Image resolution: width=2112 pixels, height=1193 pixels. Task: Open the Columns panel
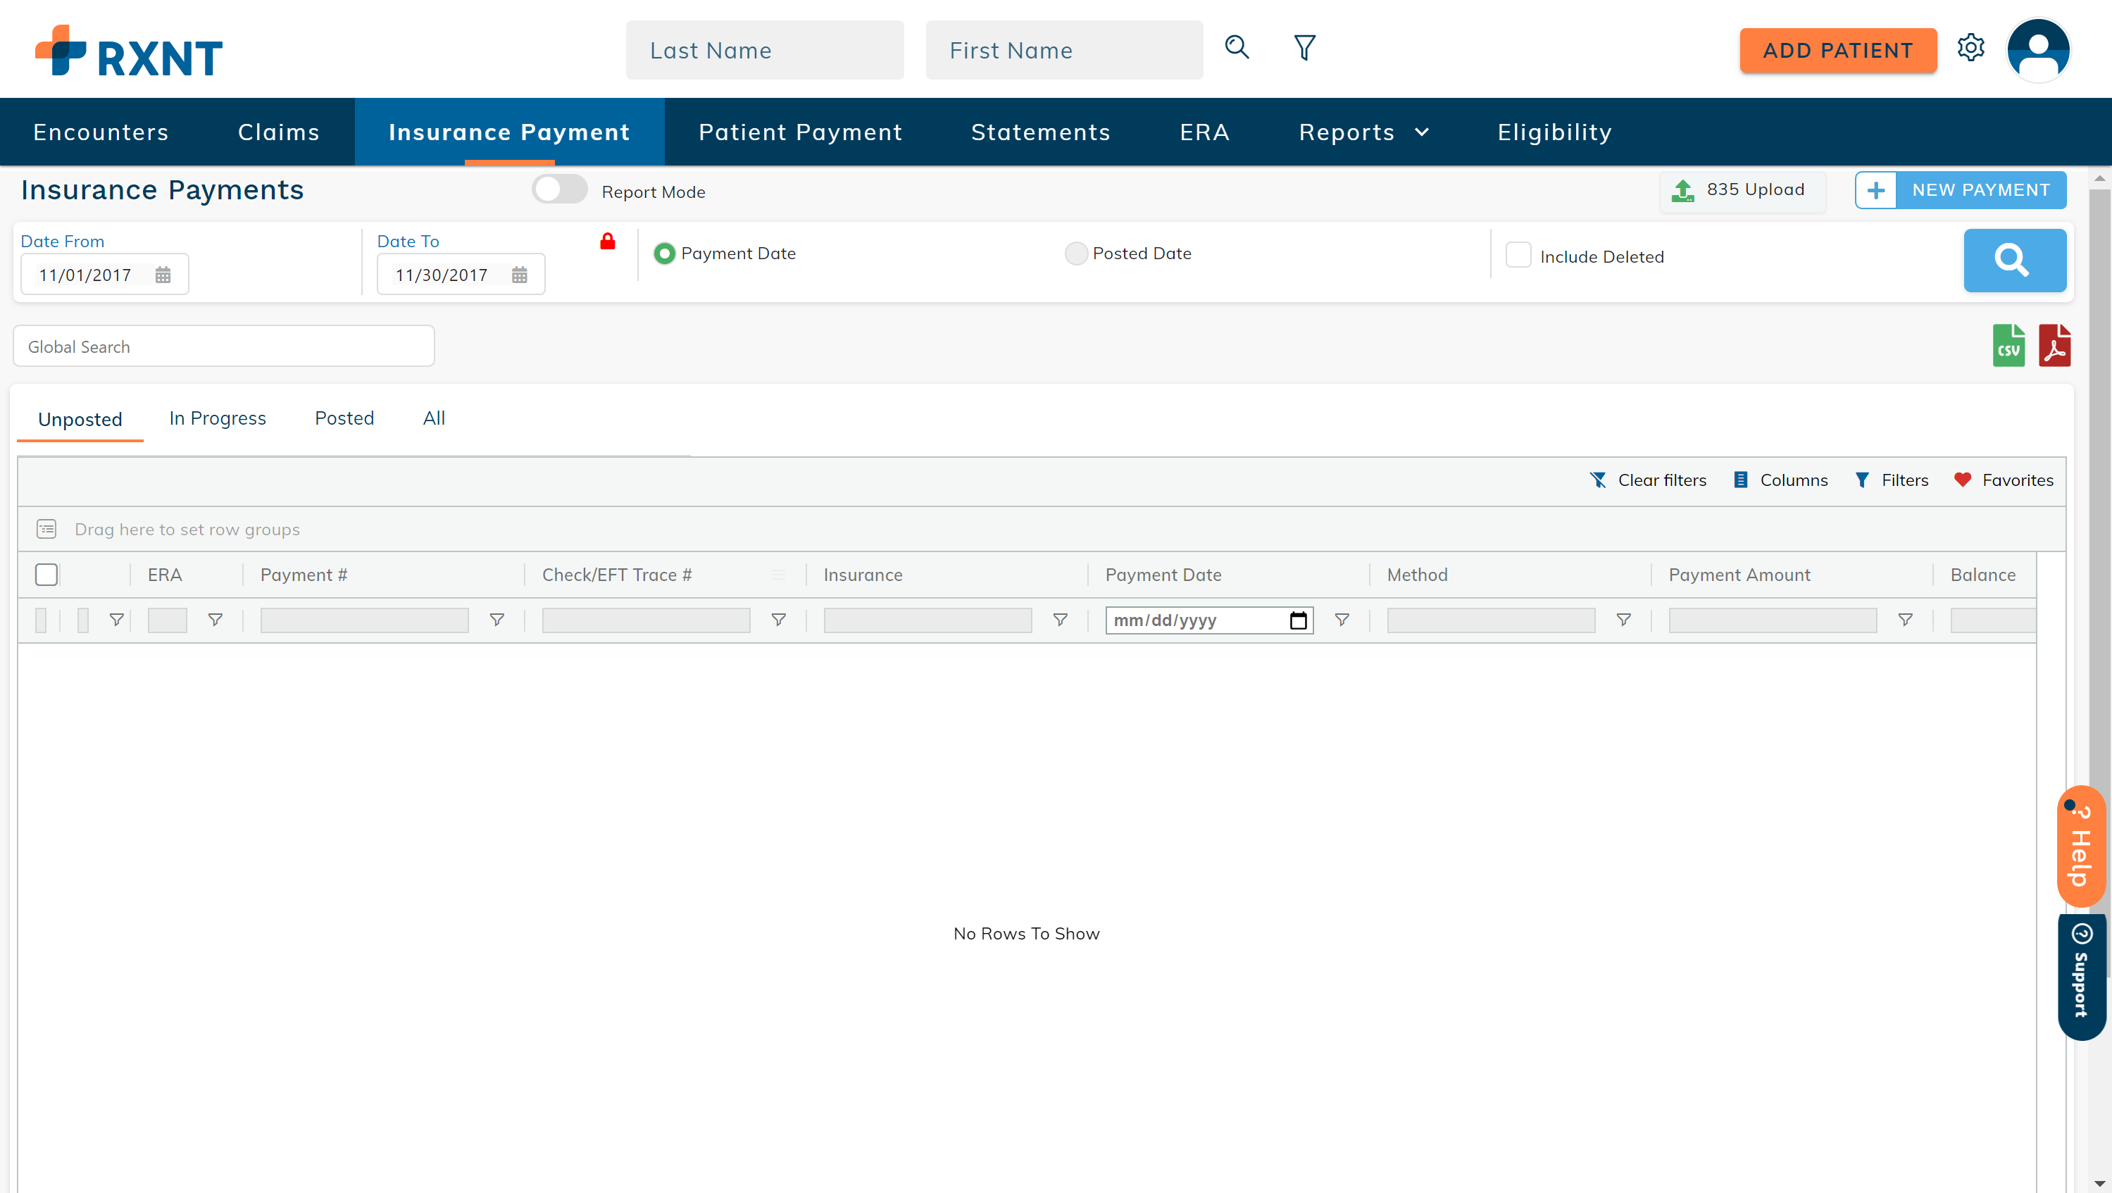[x=1781, y=480]
